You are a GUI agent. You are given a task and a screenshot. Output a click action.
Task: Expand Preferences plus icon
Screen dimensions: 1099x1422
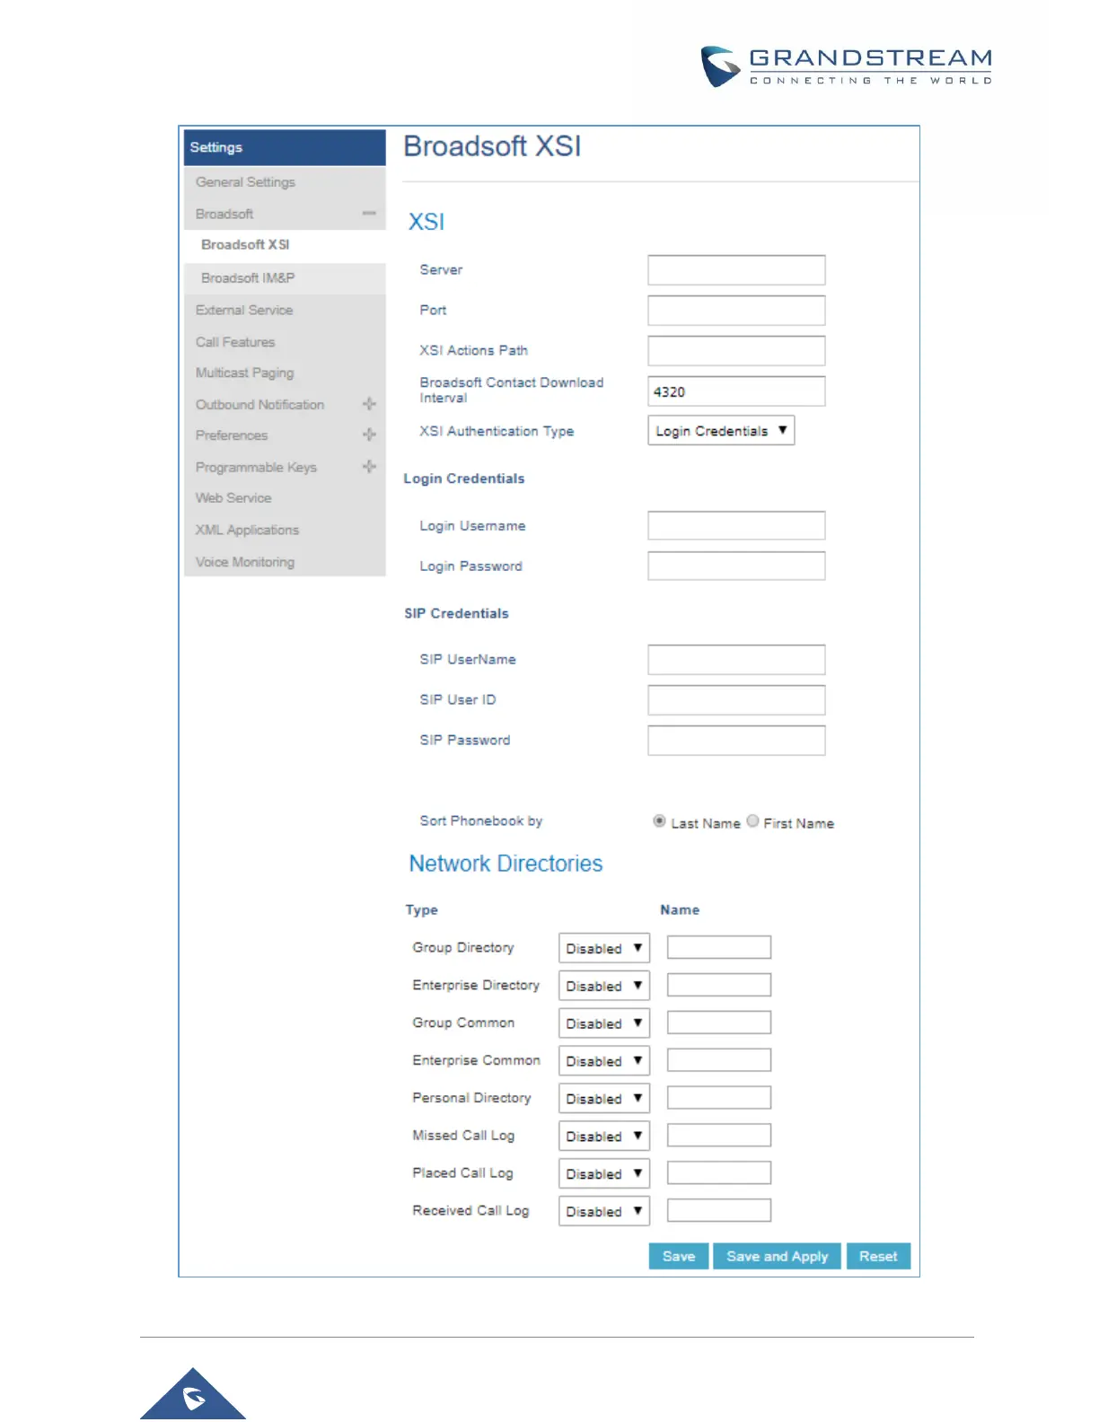pos(369,434)
